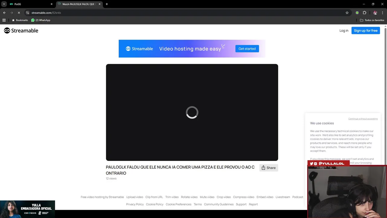
Task: Click the Share button
Action: 268,168
